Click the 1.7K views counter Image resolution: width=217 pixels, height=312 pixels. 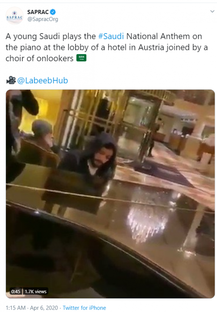point(36,291)
